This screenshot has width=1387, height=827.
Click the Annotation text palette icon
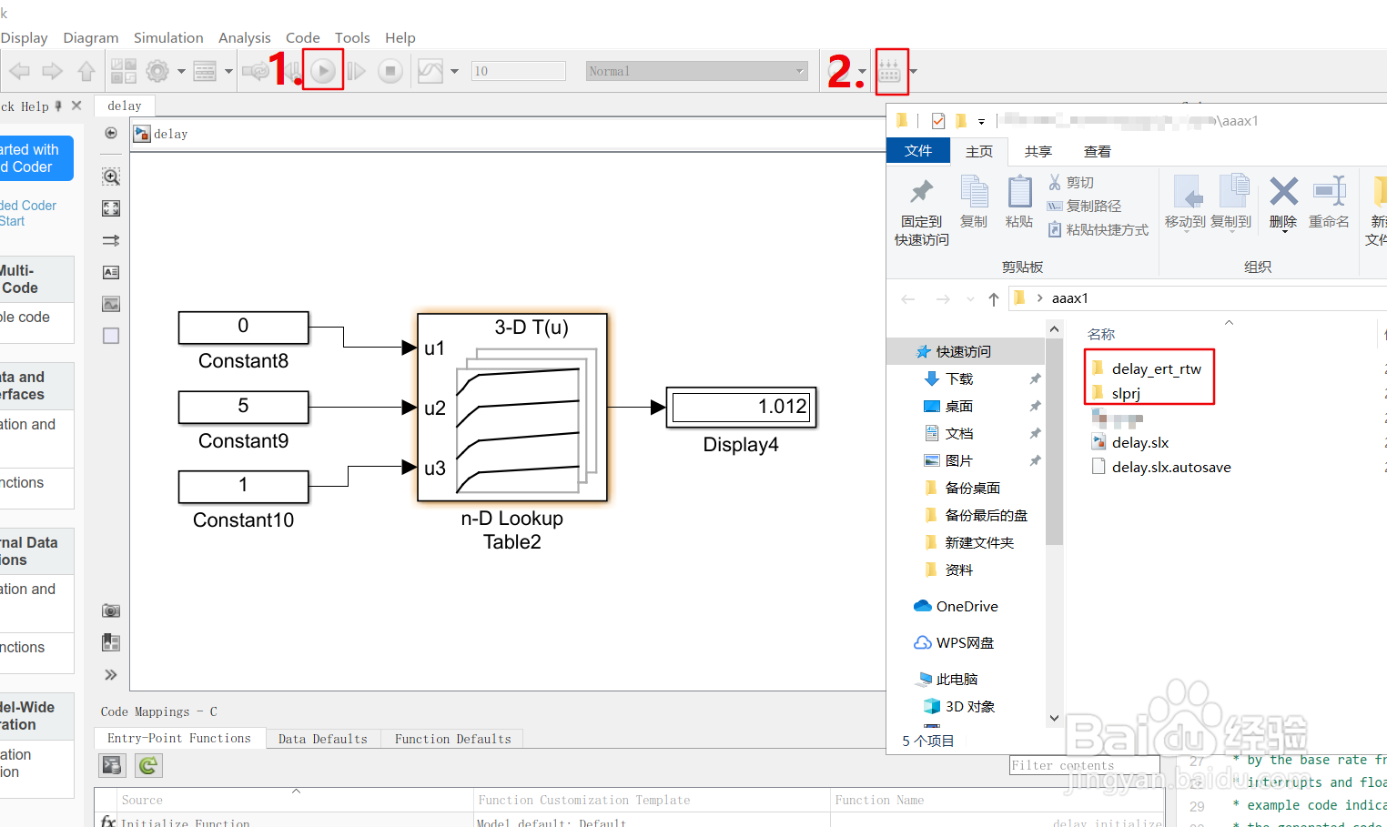(x=111, y=272)
